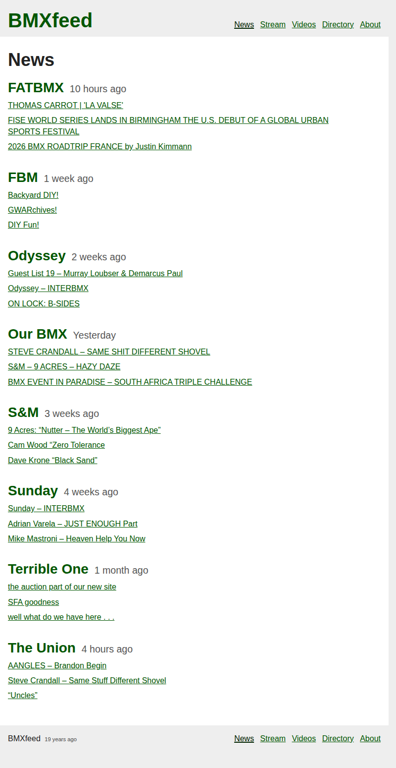Open "ON LOCK: B-SIDES" link

click(x=44, y=304)
